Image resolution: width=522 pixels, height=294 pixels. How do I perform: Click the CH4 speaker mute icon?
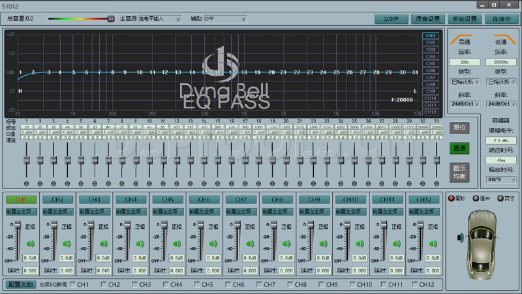click(x=139, y=244)
